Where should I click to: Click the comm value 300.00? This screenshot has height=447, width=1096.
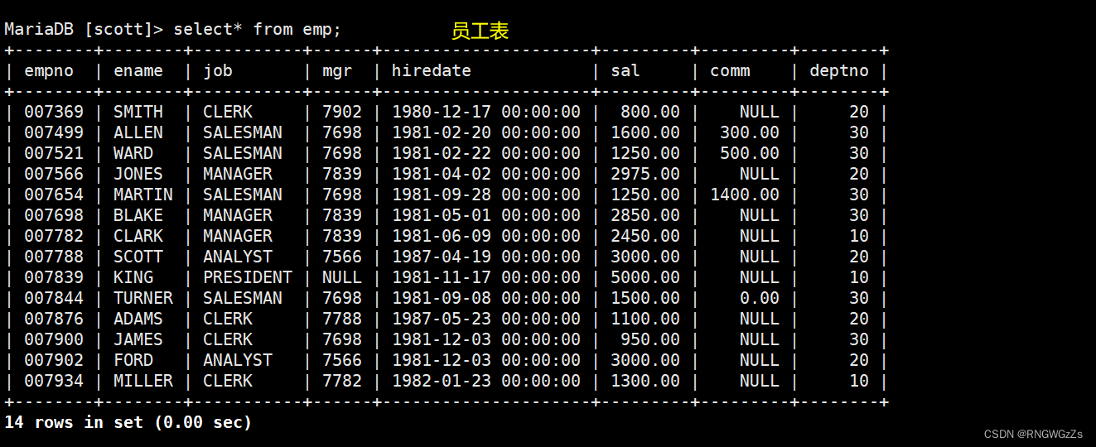[x=750, y=132]
